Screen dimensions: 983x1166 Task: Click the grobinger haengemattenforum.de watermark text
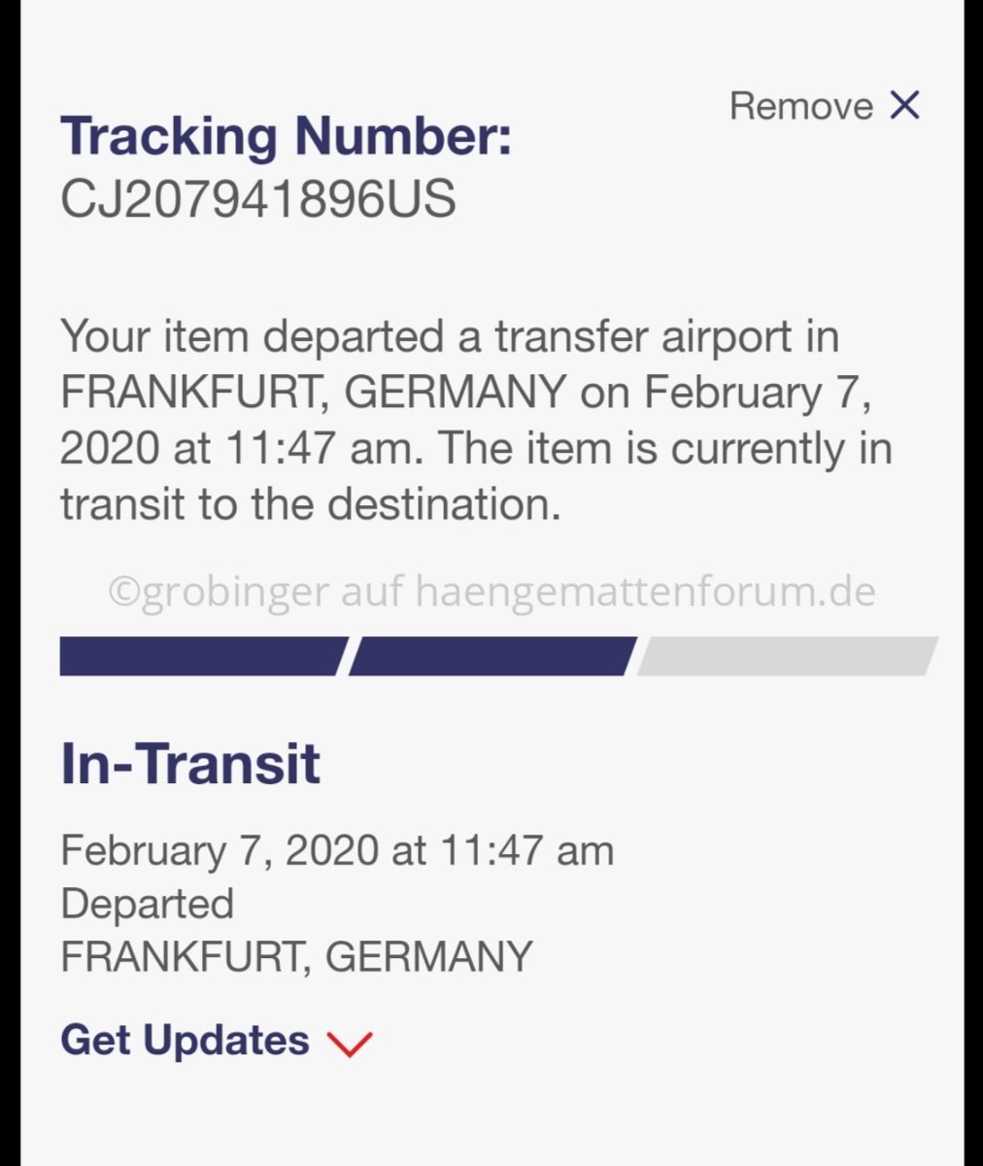coord(491,591)
